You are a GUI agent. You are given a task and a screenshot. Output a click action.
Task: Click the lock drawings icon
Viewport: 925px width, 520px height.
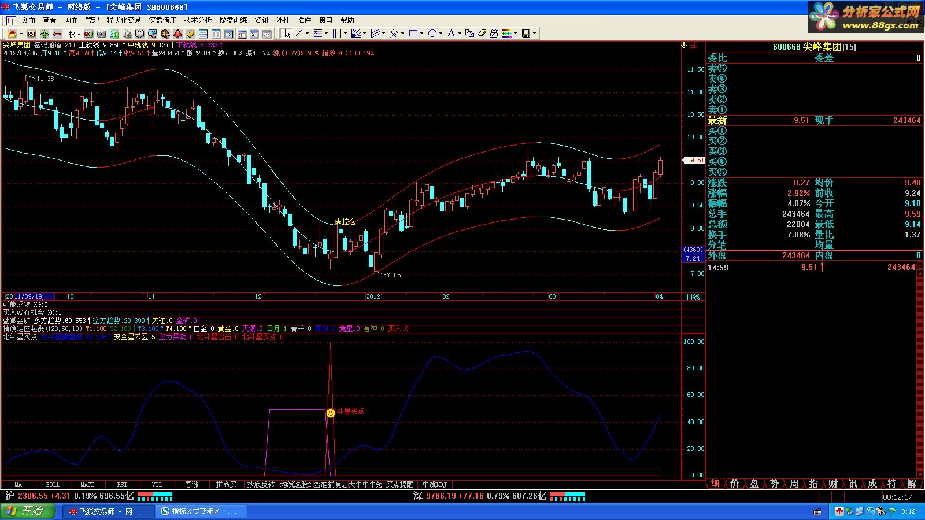[x=494, y=34]
